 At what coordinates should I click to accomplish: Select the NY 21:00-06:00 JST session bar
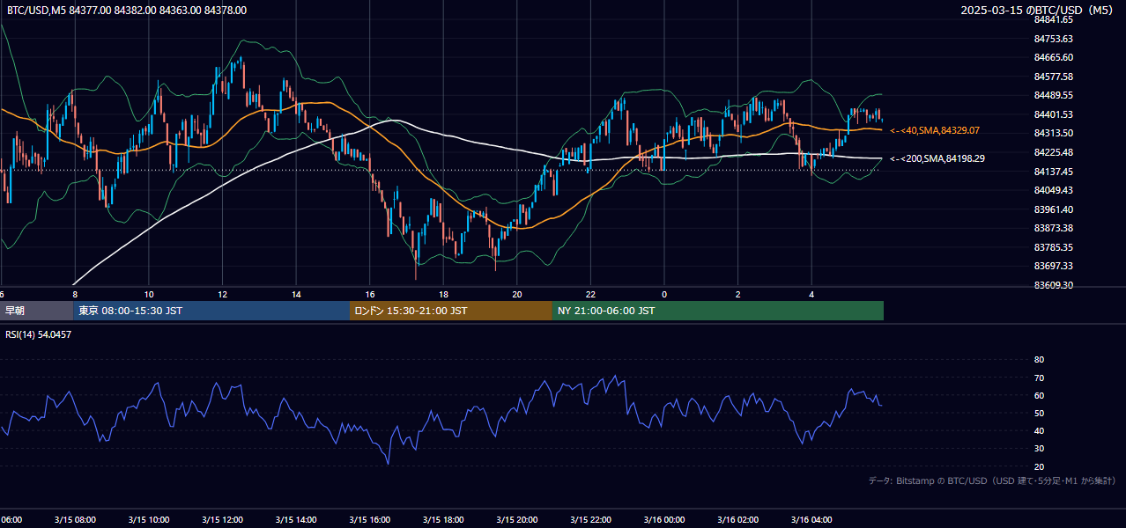[718, 311]
